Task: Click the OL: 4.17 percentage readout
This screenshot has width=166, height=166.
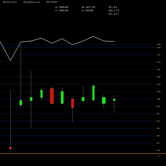Action: click(114, 14)
